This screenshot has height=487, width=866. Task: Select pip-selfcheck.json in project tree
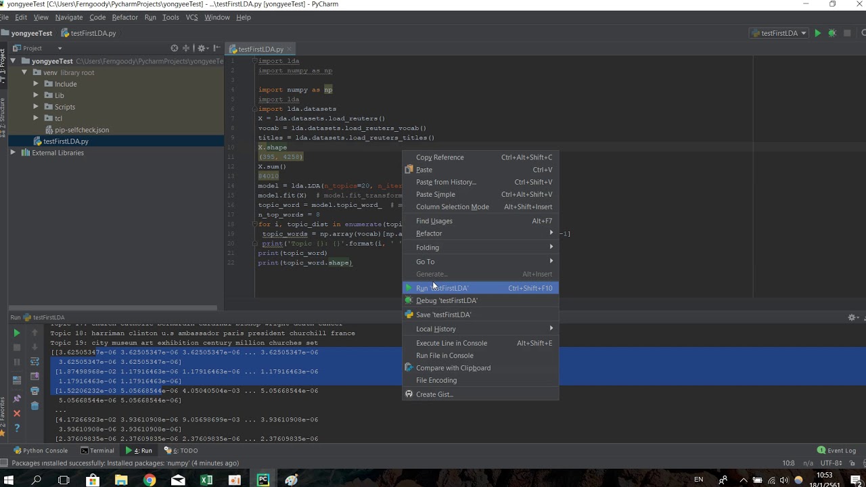pyautogui.click(x=82, y=130)
